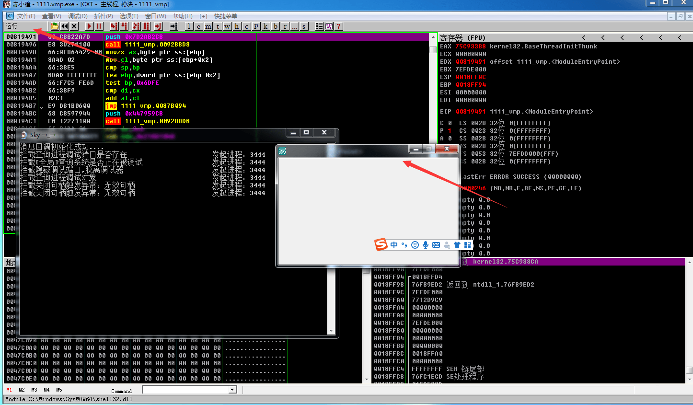Viewport: 693px width, 405px height.
Task: Toggle Sogou punctuation mode icon
Action: (404, 245)
